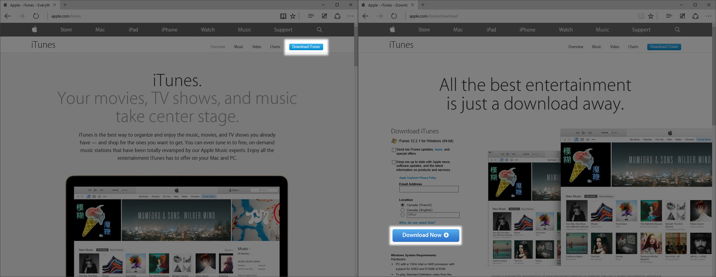Go back in the left iTunes window
Viewport: 716px width, 277px height.
point(7,16)
